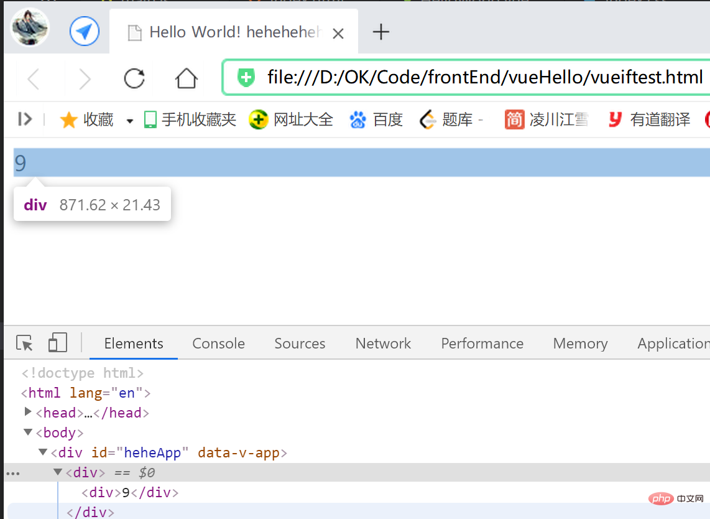Open the DevTools more options menu
This screenshot has height=519, width=710.
13,473
